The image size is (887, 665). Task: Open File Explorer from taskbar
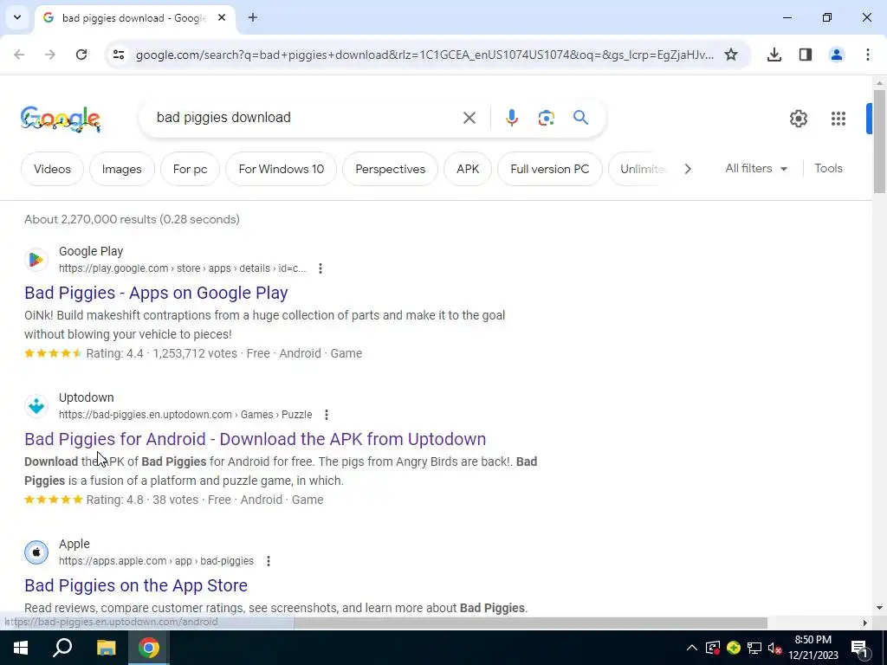point(106,648)
